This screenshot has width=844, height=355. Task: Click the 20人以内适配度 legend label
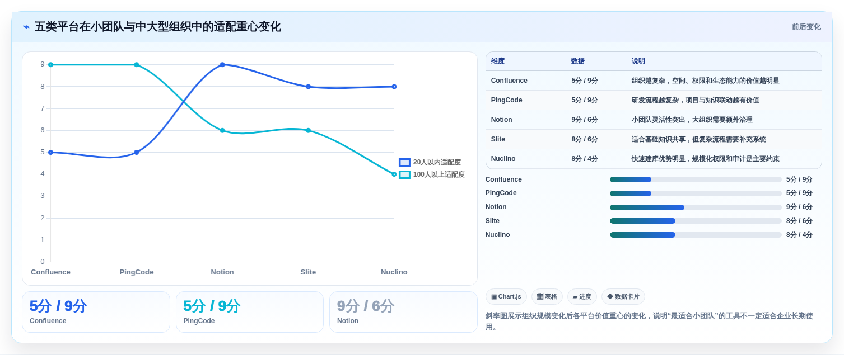pos(437,162)
